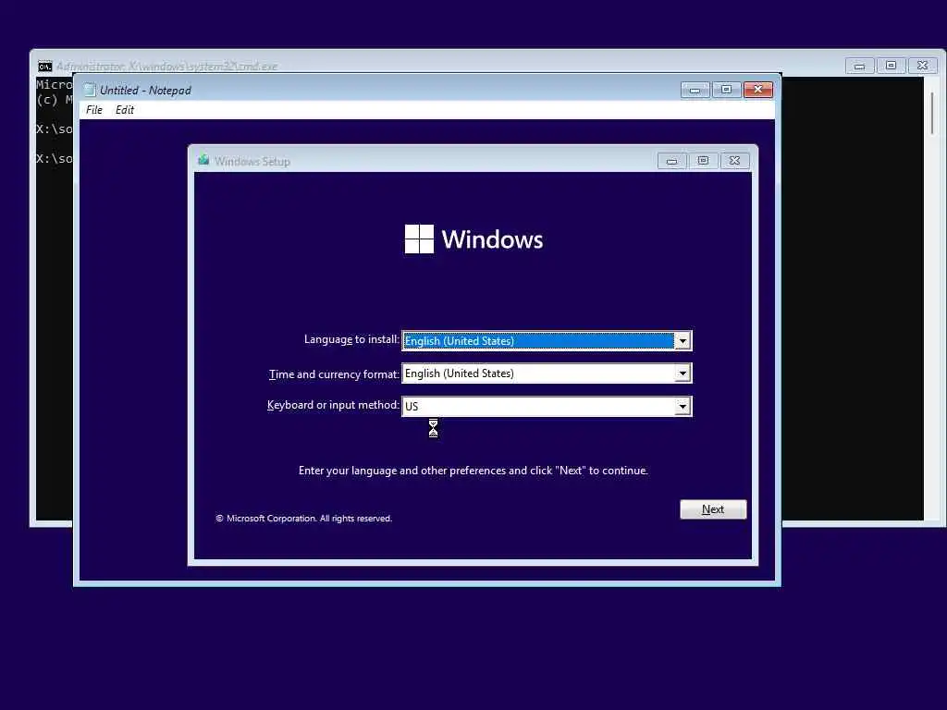This screenshot has width=947, height=710.
Task: Expand Keyboard or input method dropdown arrow
Action: click(682, 407)
